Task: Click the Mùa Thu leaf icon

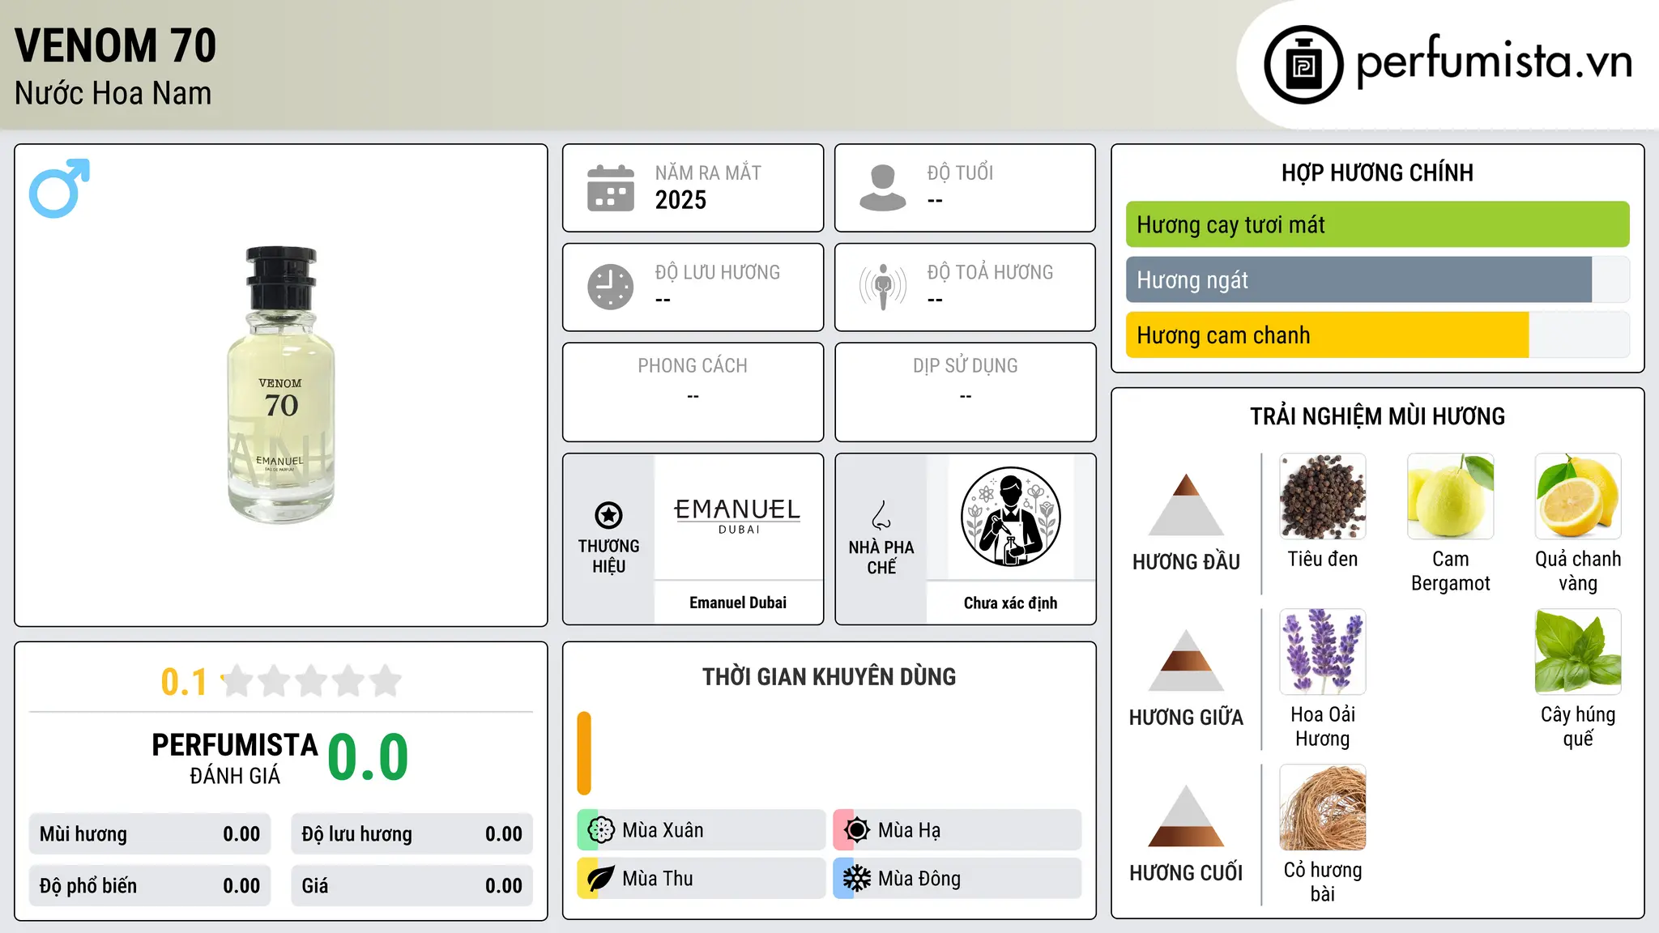Action: [x=600, y=879]
